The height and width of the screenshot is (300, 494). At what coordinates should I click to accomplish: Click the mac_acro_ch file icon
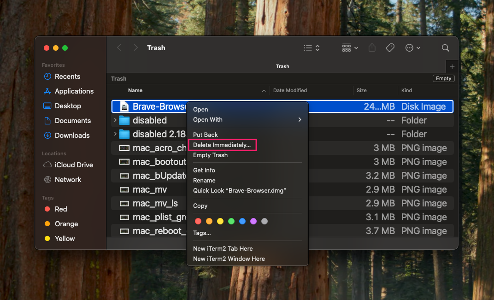(124, 148)
